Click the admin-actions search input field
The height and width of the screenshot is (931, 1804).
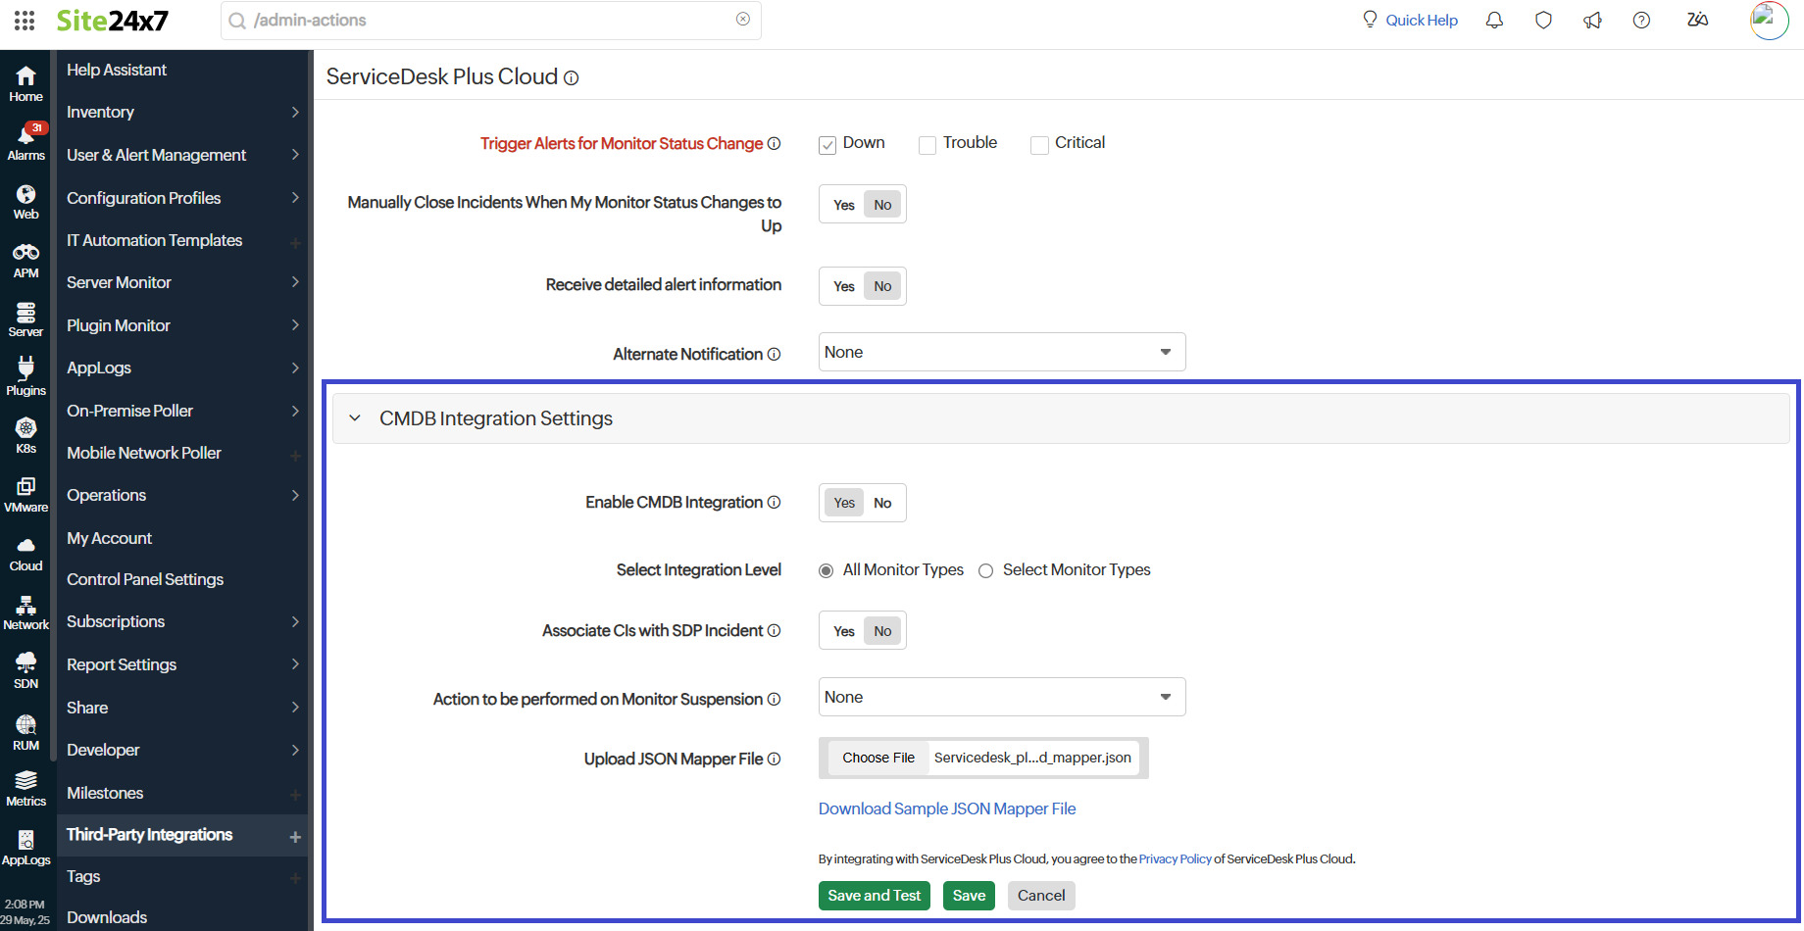click(x=490, y=20)
